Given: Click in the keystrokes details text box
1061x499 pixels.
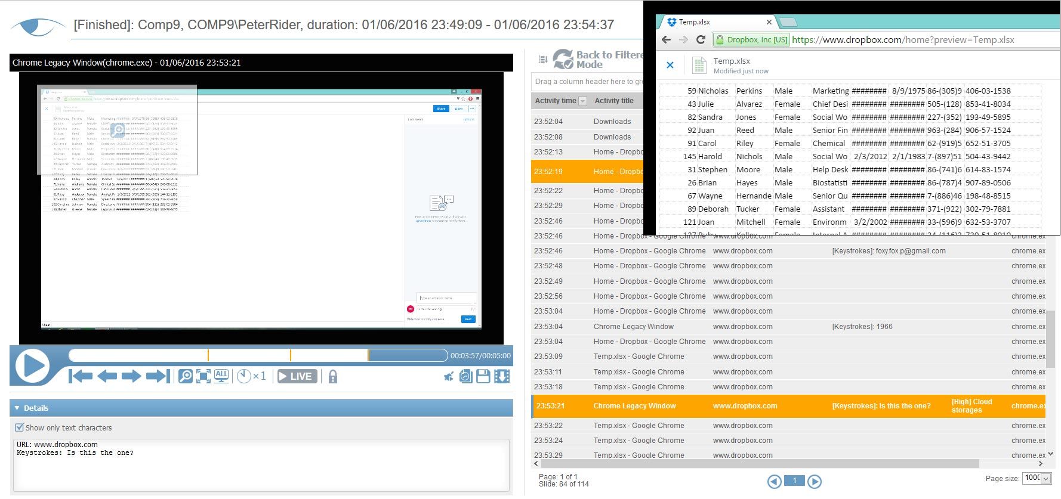Looking at the screenshot, I should [x=261, y=465].
